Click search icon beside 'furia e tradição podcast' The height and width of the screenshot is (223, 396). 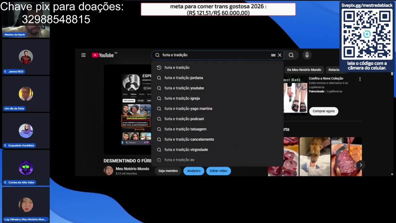(x=159, y=119)
